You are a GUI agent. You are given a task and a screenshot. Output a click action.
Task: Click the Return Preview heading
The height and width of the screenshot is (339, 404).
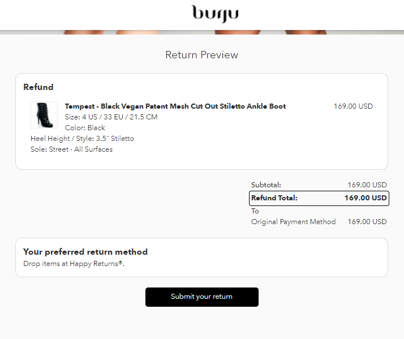click(x=202, y=55)
